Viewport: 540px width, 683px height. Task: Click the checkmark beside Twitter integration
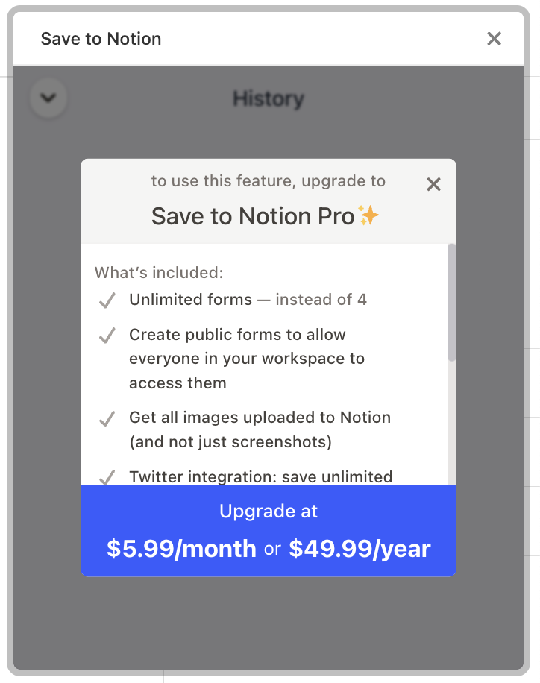click(x=107, y=477)
